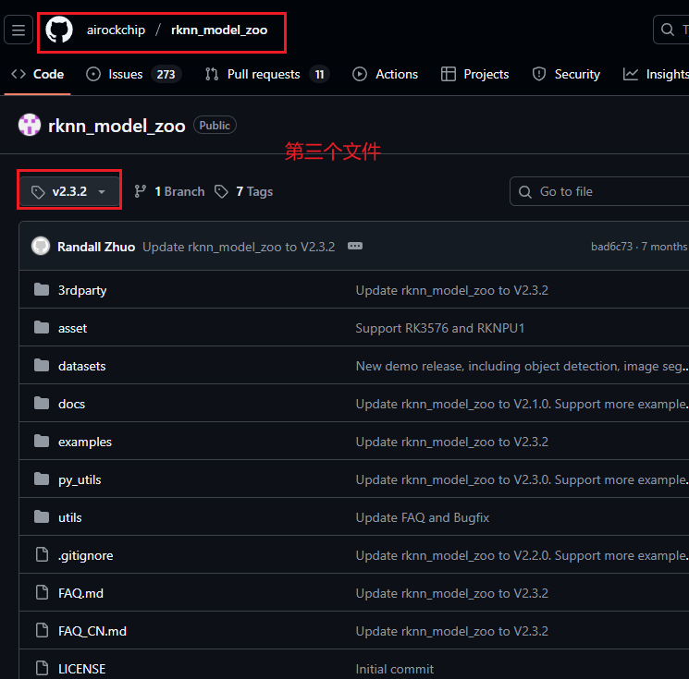This screenshot has height=679, width=689.
Task: Click the utils folder icon
Action: [x=42, y=516]
